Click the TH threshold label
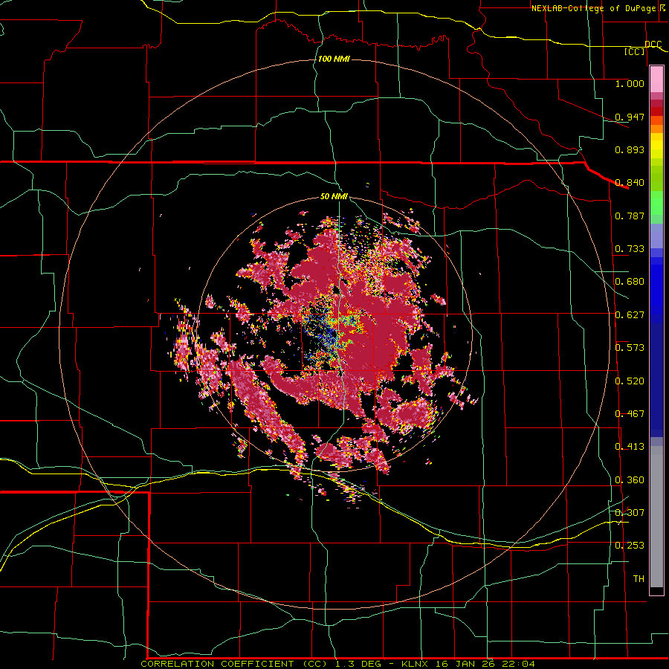The image size is (669, 669). [x=639, y=579]
